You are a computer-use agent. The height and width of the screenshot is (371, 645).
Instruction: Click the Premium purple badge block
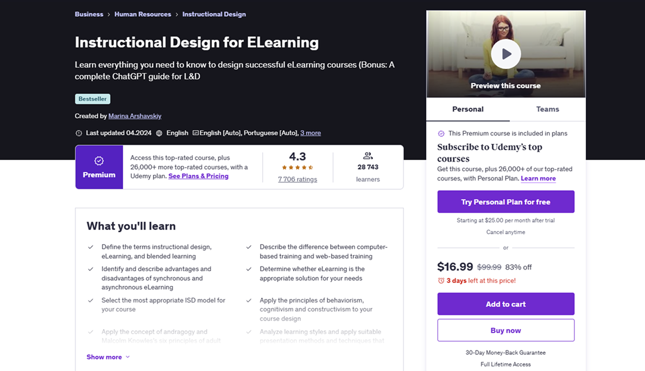[x=99, y=167]
